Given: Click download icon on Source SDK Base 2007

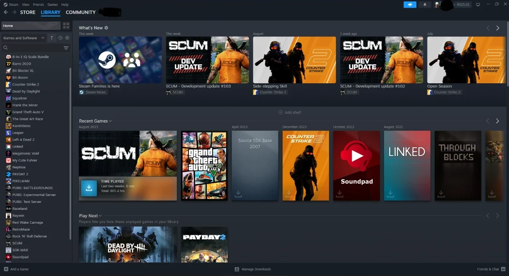Looking at the screenshot, I should click(238, 194).
